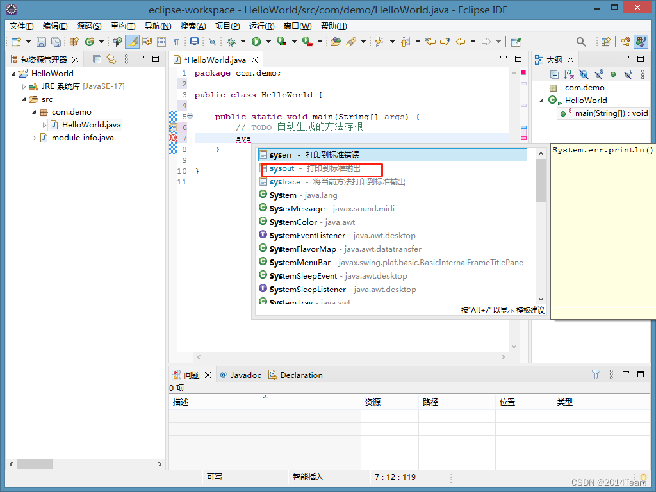
Task: Click the filter icon in Problems view
Action: 596,375
